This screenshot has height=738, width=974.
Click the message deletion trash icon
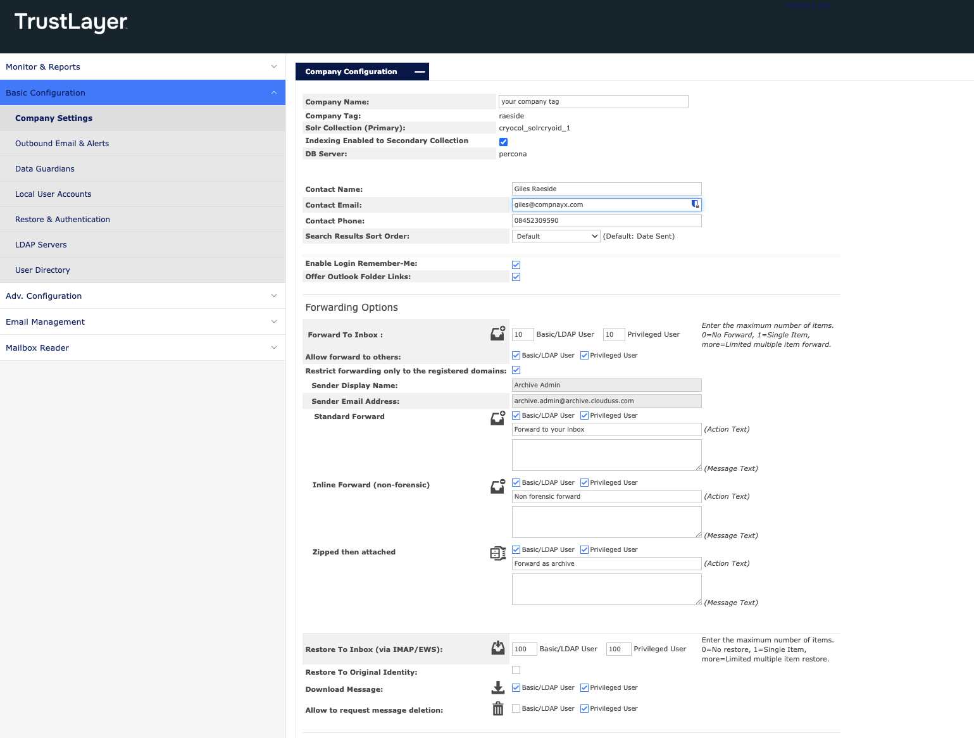click(x=498, y=709)
